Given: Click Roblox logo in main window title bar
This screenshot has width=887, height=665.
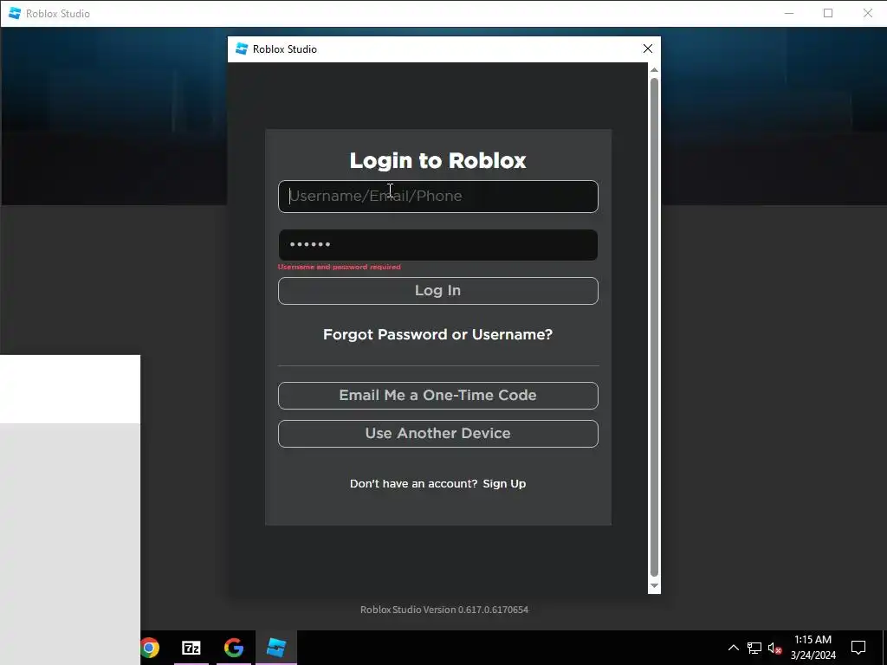Looking at the screenshot, I should tap(15, 13).
